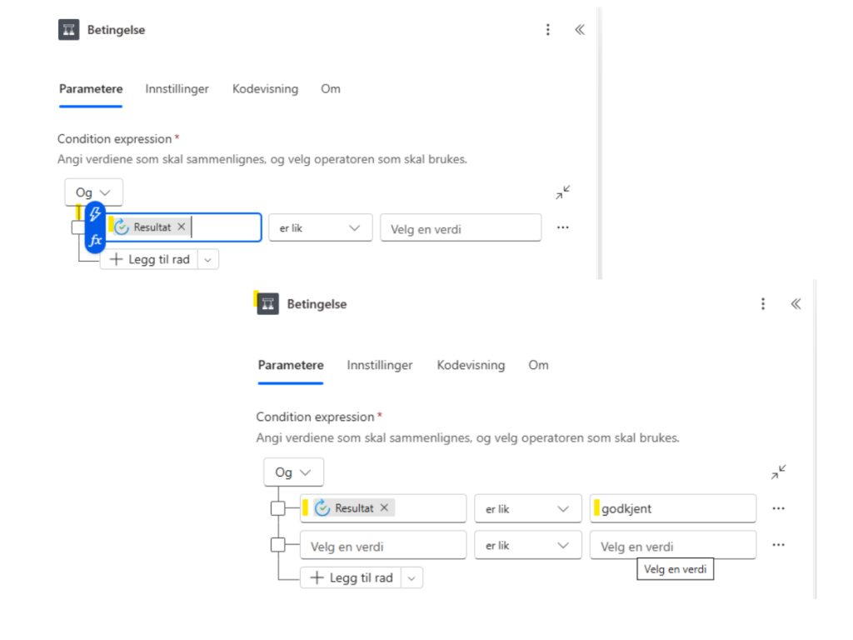Screen dimensions: 853x640
Task: Open 'er lik' operator dropdown in godkjent row
Action: point(527,508)
